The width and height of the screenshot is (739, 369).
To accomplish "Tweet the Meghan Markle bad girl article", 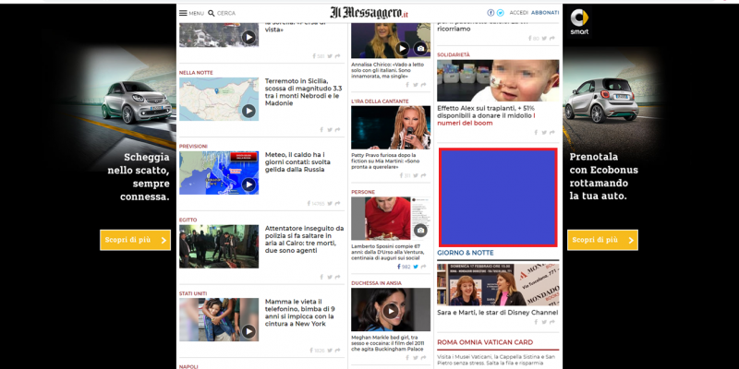I will [416, 358].
